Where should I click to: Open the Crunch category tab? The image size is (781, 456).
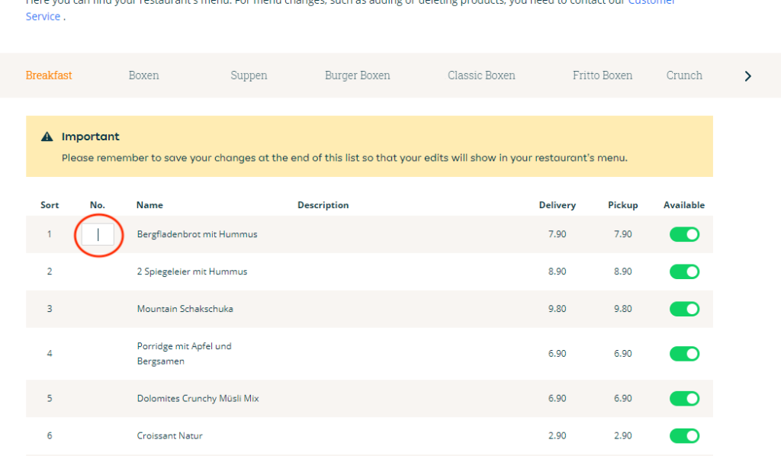684,75
